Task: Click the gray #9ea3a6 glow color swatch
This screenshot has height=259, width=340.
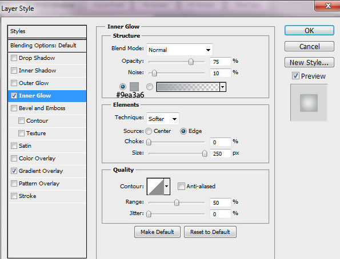Action: click(134, 87)
